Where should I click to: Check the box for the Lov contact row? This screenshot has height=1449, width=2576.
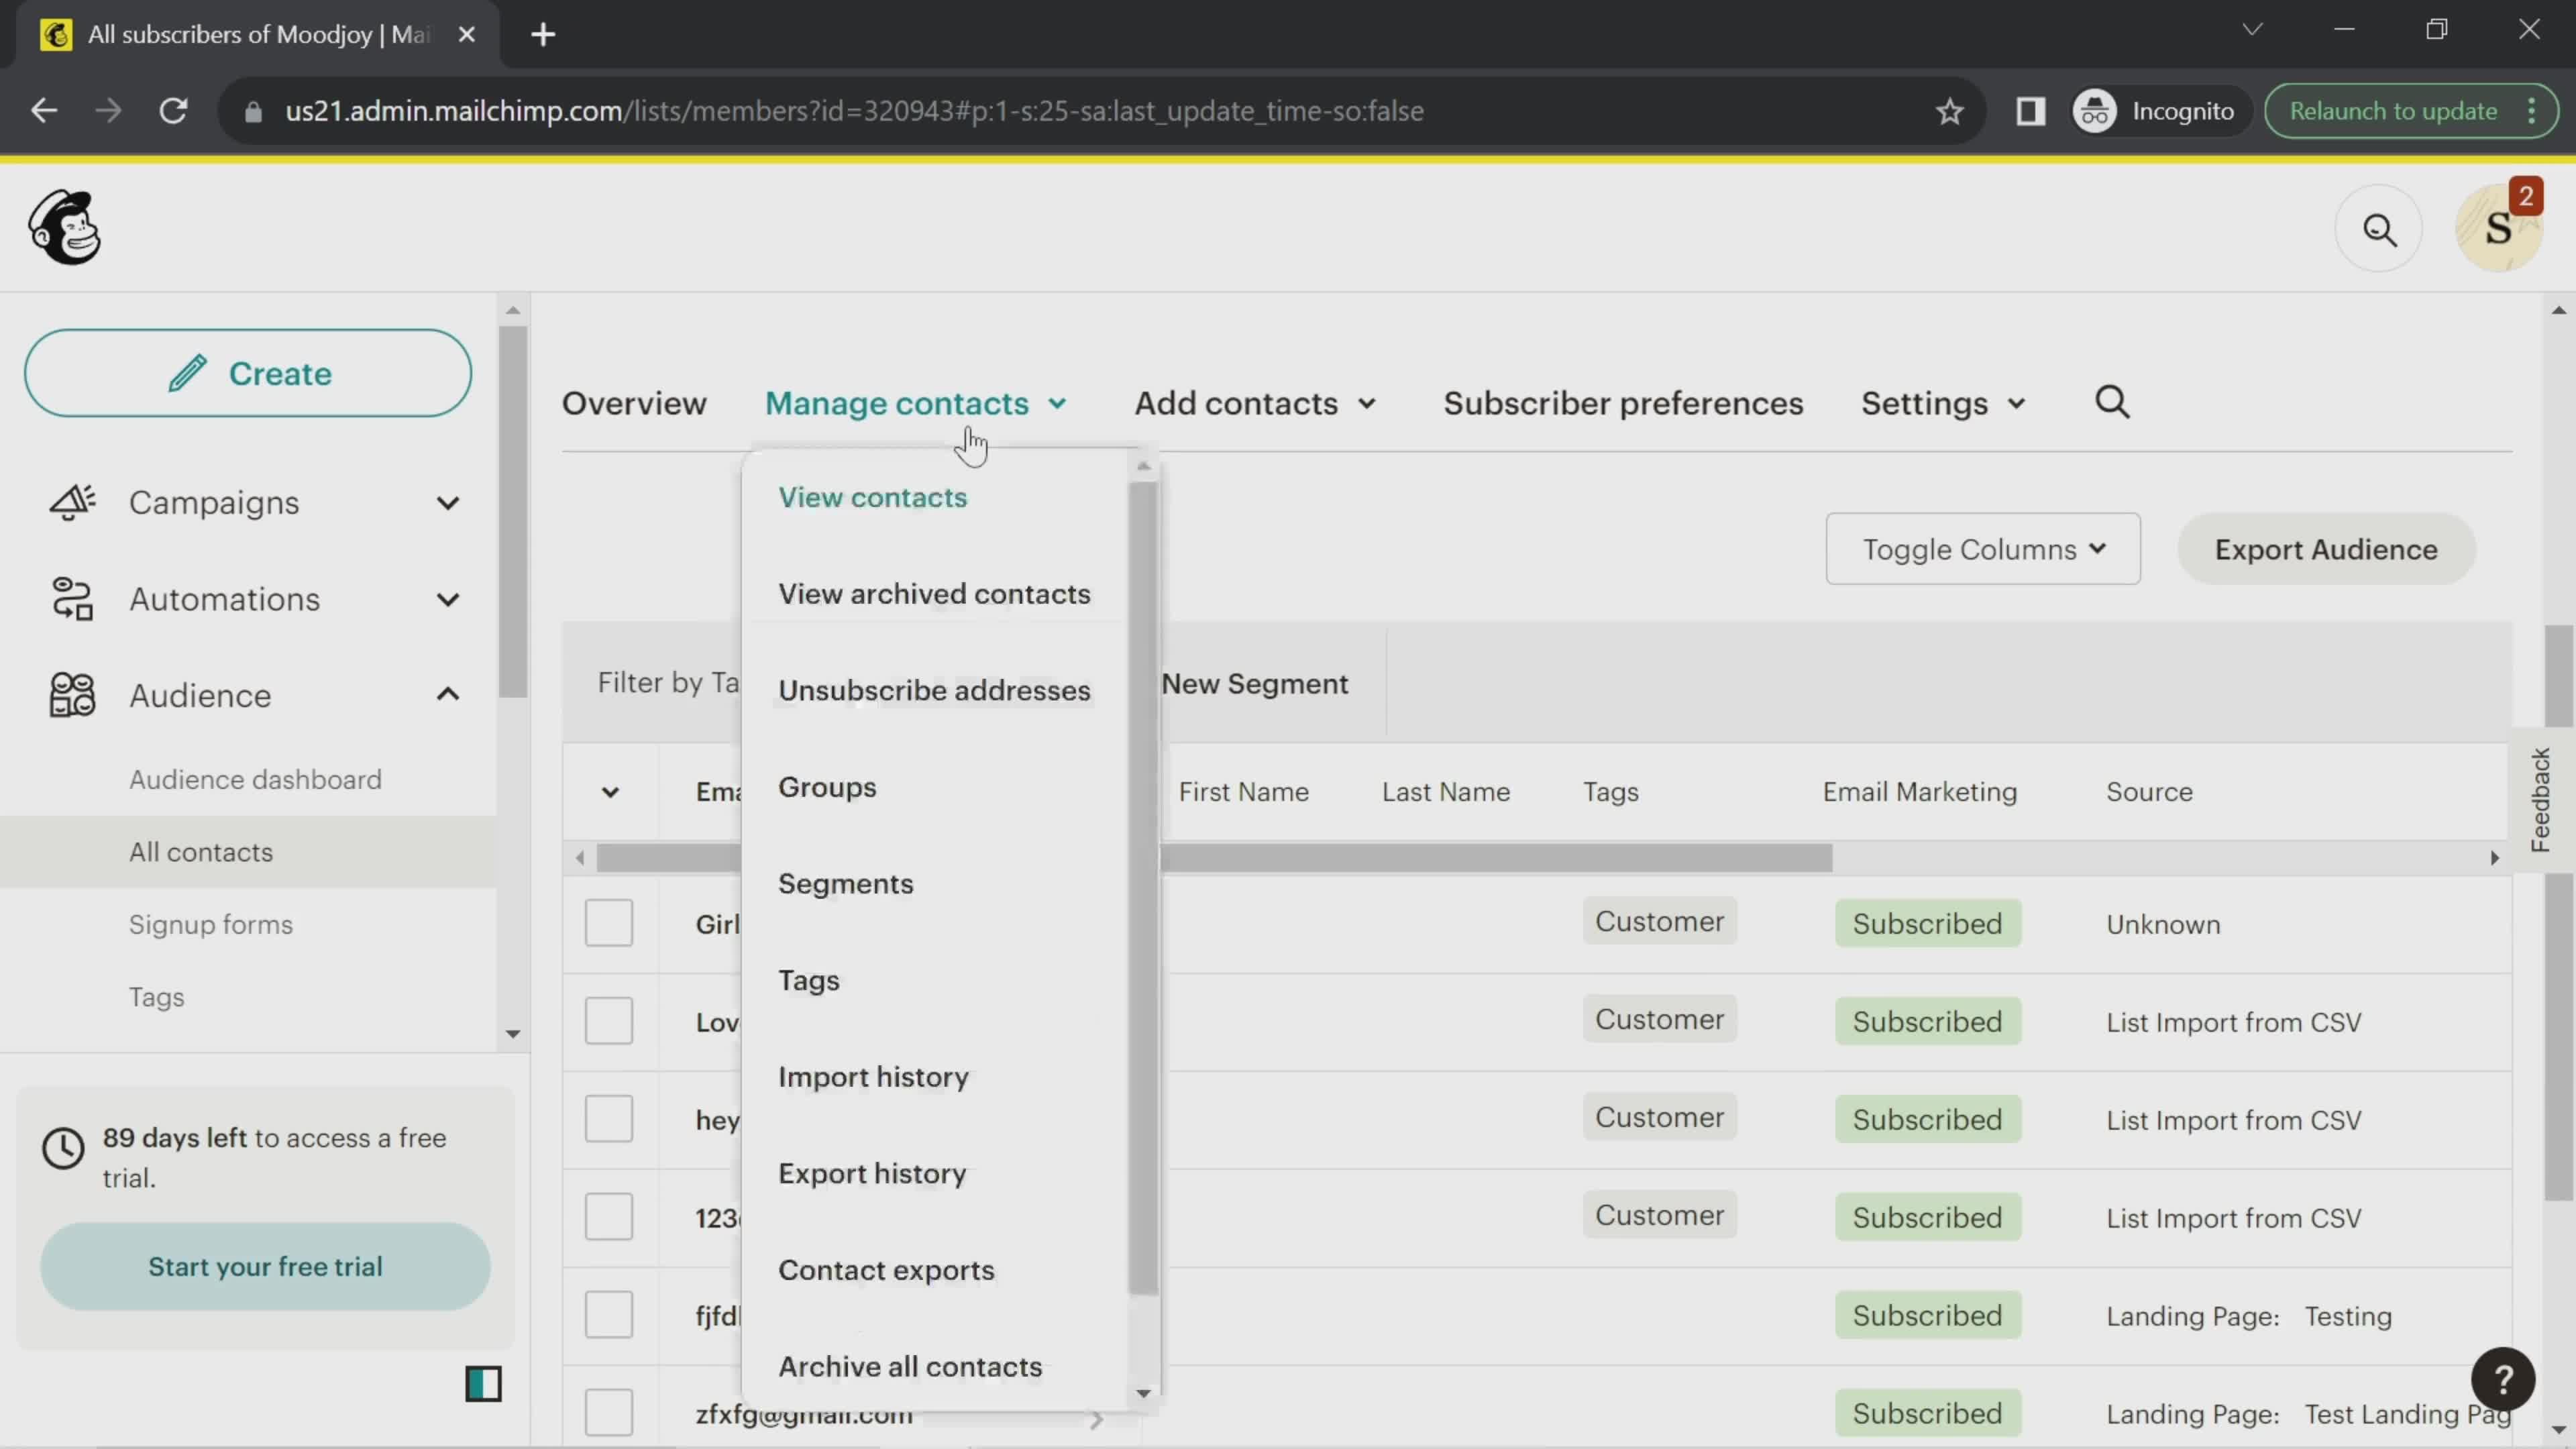tap(608, 1021)
